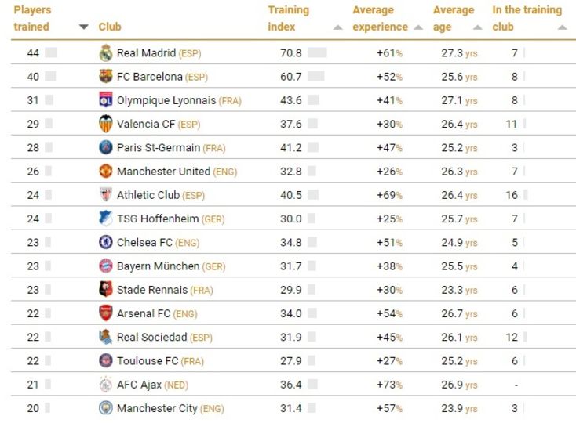Click the Real Madrid club crest
Screen dimensions: 576x423
(x=106, y=53)
